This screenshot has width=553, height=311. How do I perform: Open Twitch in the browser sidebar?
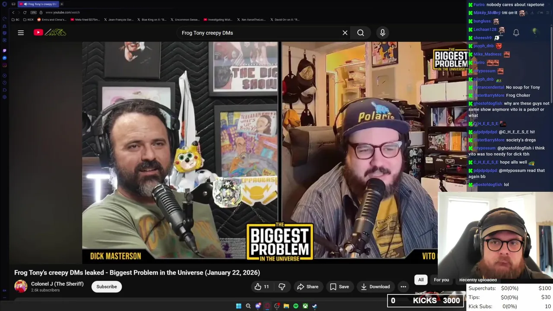point(4,51)
